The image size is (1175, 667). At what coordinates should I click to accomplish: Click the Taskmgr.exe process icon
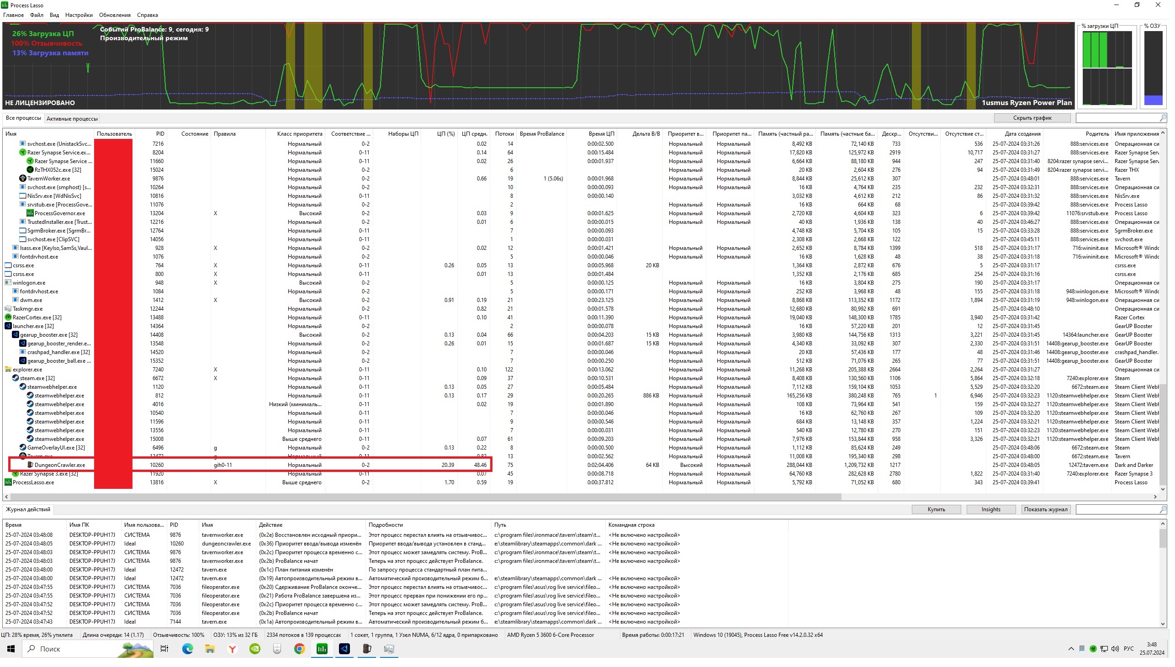(8, 309)
